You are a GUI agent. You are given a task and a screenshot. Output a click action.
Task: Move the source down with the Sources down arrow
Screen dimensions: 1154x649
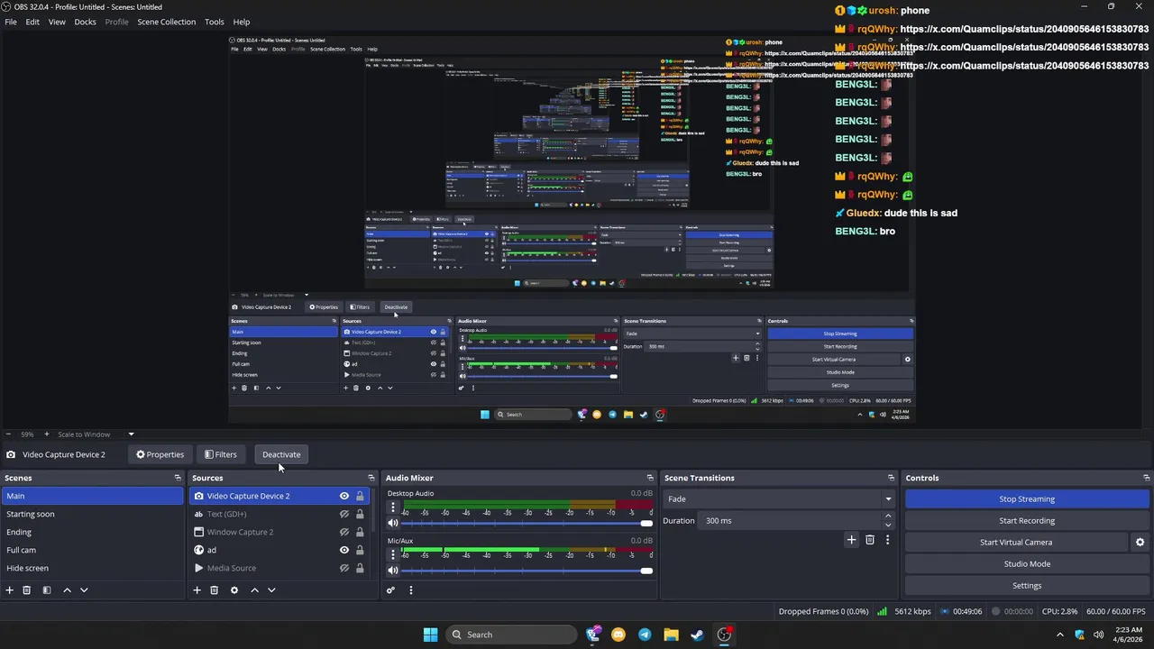(x=271, y=590)
